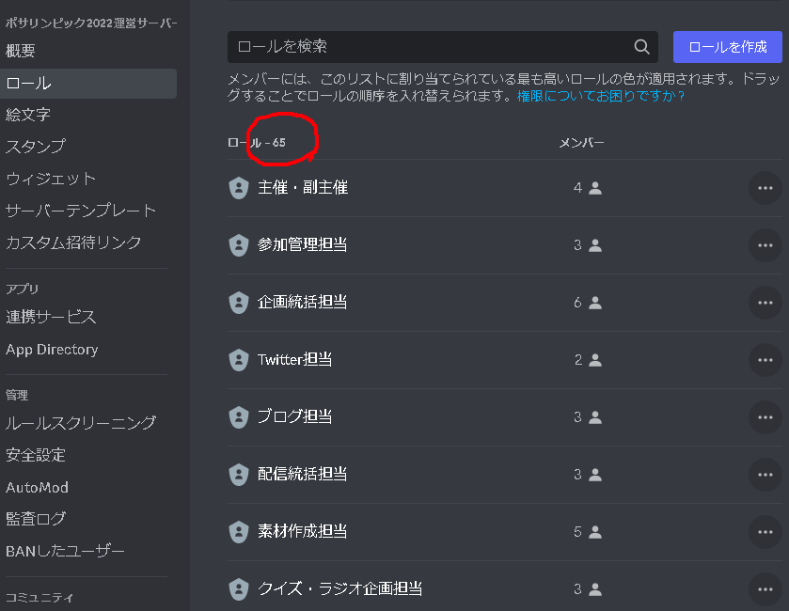The height and width of the screenshot is (611, 789).
Task: Open more options for 企画統括担当 role
Action: (x=765, y=303)
